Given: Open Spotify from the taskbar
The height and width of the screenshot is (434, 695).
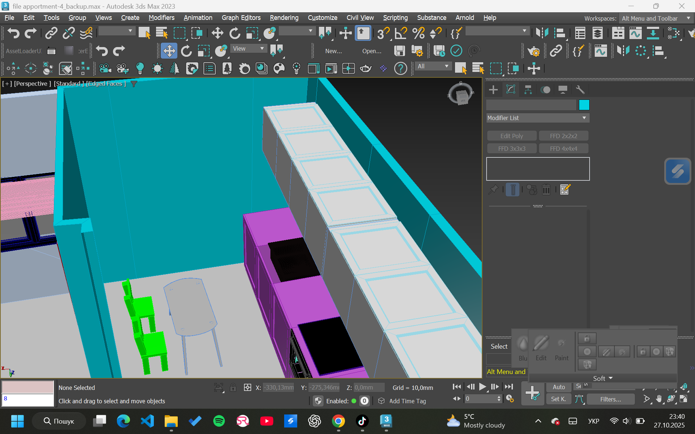Looking at the screenshot, I should tap(219, 421).
